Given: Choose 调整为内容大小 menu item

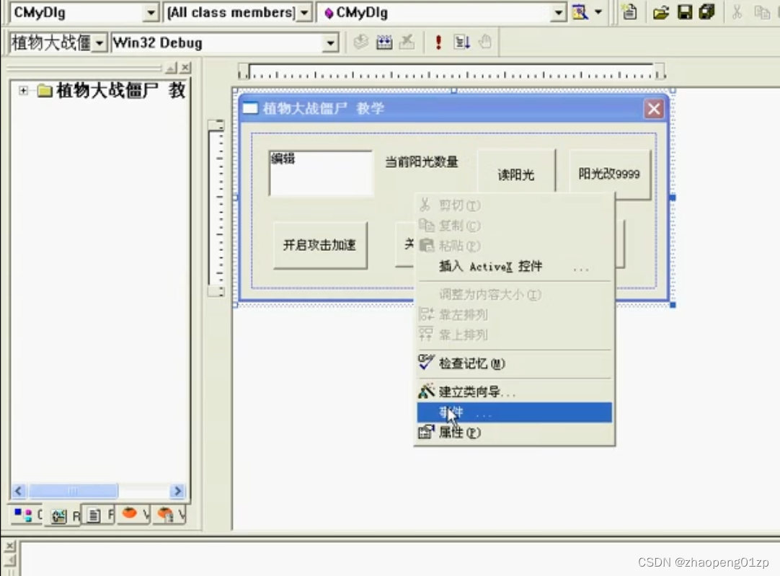Looking at the screenshot, I should click(x=515, y=294).
